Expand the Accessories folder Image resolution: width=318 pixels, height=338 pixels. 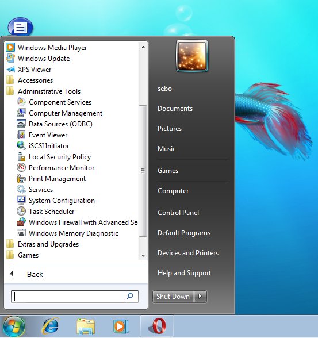tap(29, 80)
